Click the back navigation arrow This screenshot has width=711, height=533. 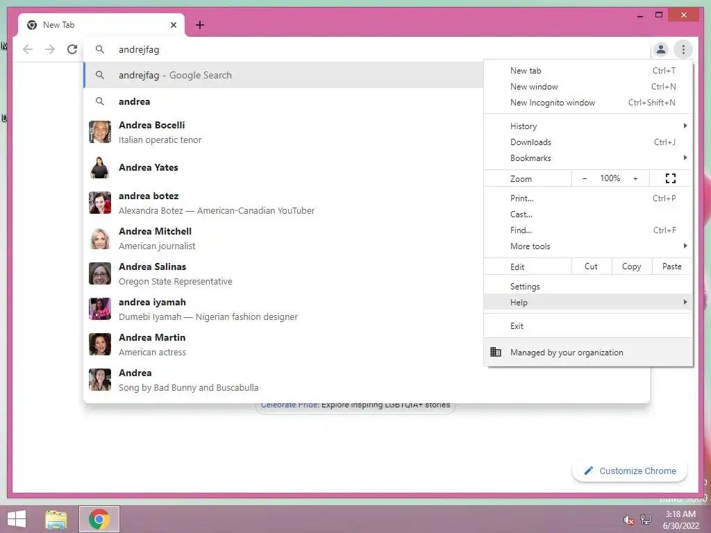[28, 49]
